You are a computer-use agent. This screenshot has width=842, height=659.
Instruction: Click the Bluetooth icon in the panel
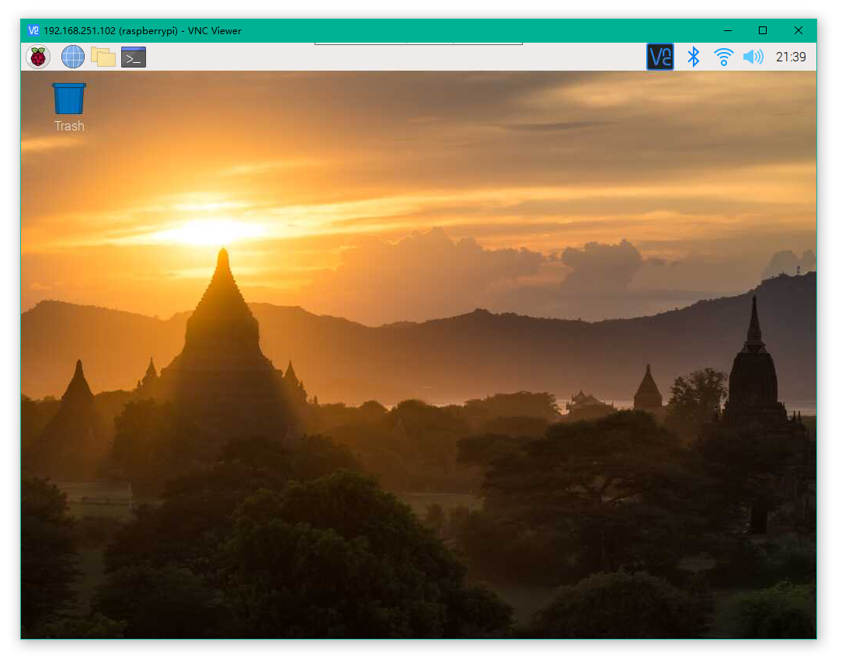(x=694, y=57)
